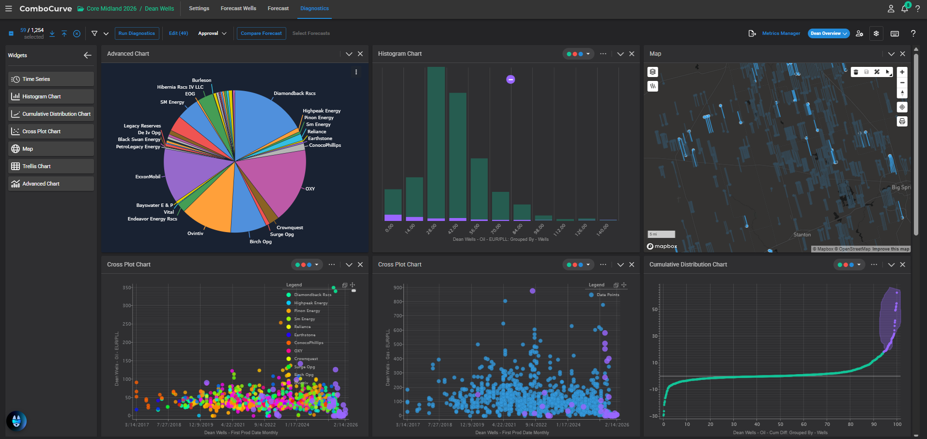Screen dimensions: 927x439
Task: Click the map print icon
Action: pyautogui.click(x=902, y=122)
